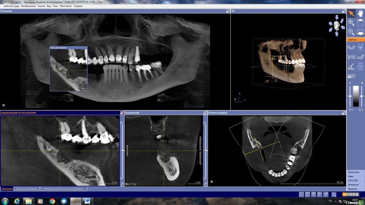Open the CAD/CAM panel button

(x=356, y=180)
